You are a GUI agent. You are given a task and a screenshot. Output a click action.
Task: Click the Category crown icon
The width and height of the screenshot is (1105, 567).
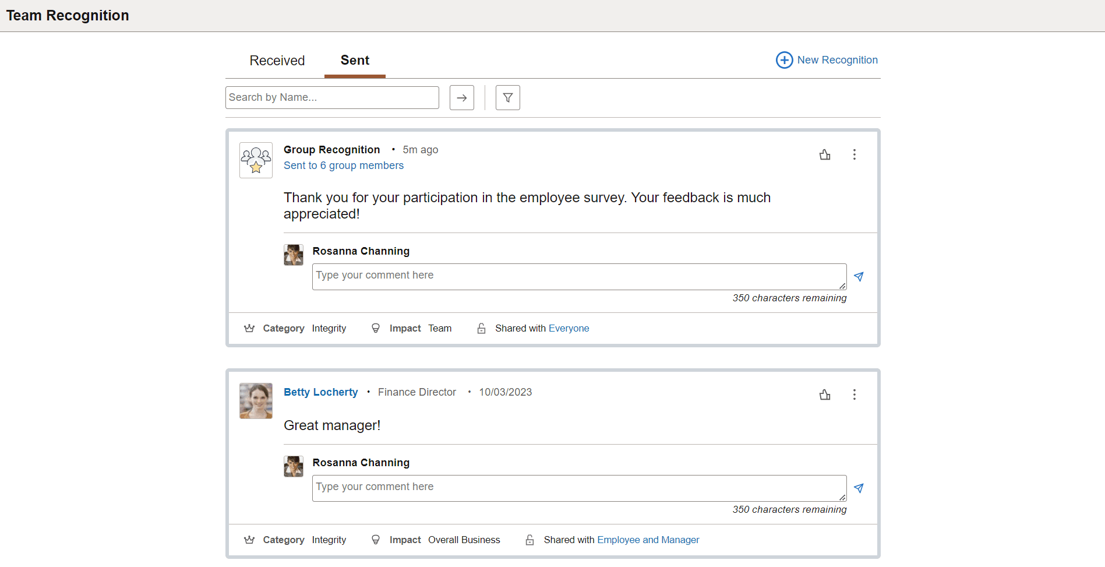pos(249,328)
